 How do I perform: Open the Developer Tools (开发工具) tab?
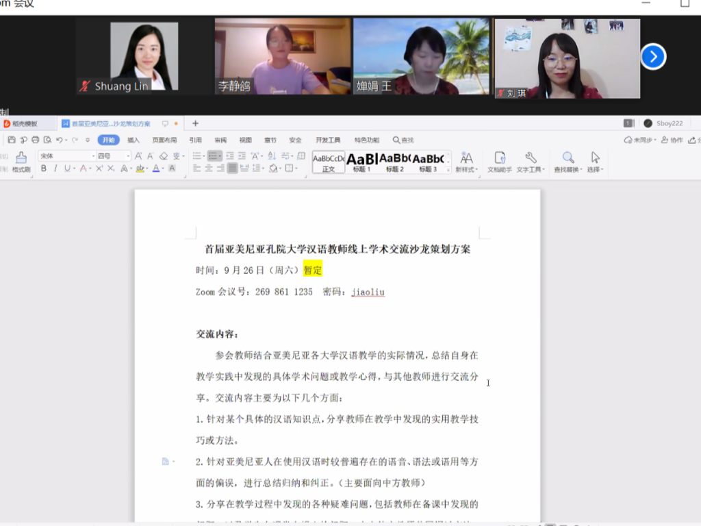tap(328, 140)
